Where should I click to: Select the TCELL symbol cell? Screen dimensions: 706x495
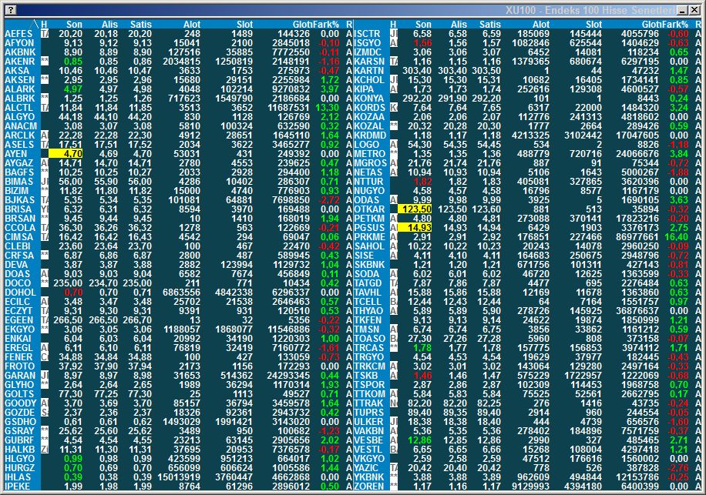[368, 302]
